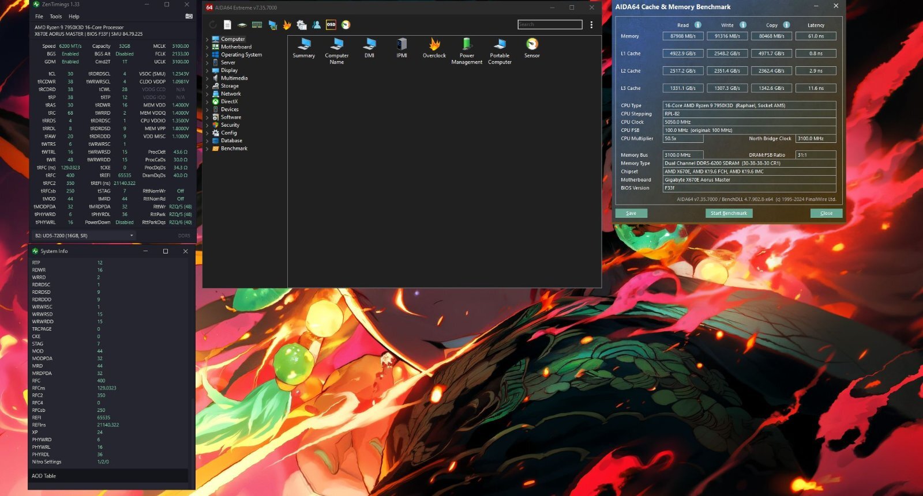
Task: Toggle the OSD panel toolbar icon
Action: pyautogui.click(x=331, y=25)
